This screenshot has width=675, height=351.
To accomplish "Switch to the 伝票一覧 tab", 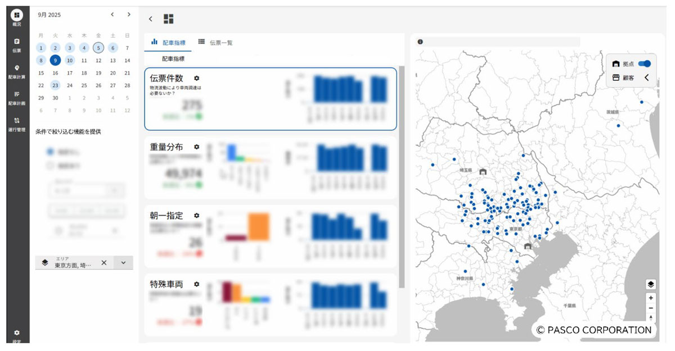I will coord(215,42).
